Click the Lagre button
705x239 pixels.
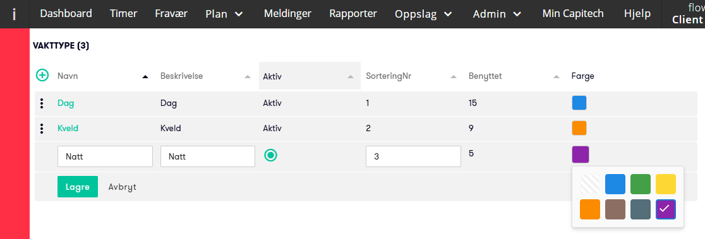click(78, 187)
